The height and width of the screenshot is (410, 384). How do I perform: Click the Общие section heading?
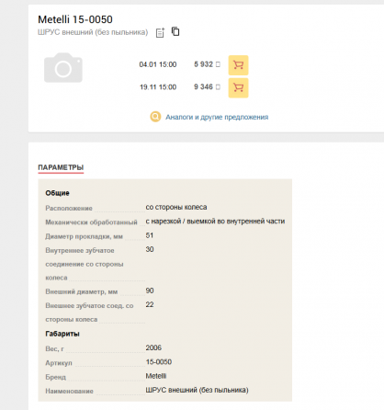pyautogui.click(x=57, y=193)
